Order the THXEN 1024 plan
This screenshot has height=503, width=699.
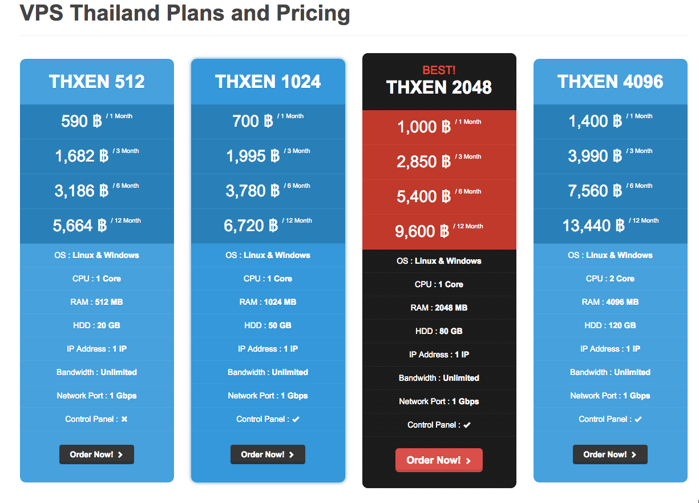pyautogui.click(x=268, y=454)
